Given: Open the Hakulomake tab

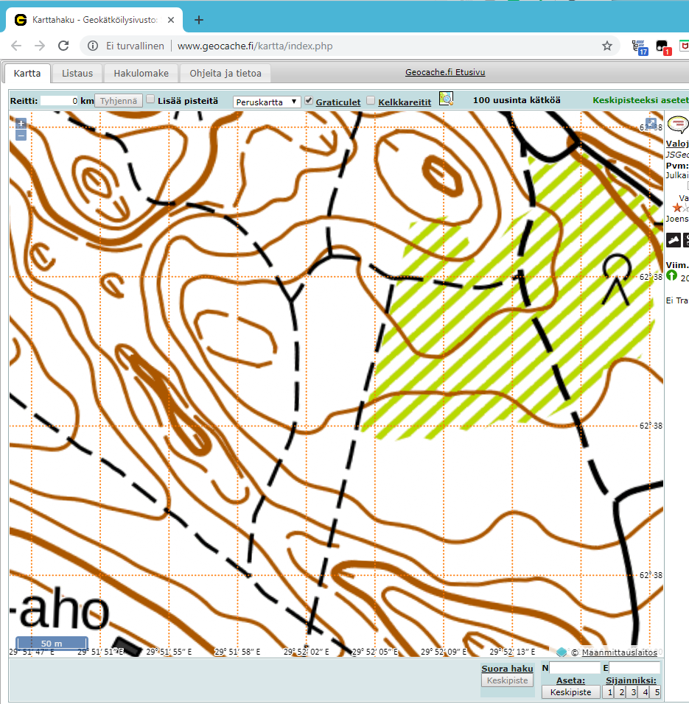Looking at the screenshot, I should point(141,74).
